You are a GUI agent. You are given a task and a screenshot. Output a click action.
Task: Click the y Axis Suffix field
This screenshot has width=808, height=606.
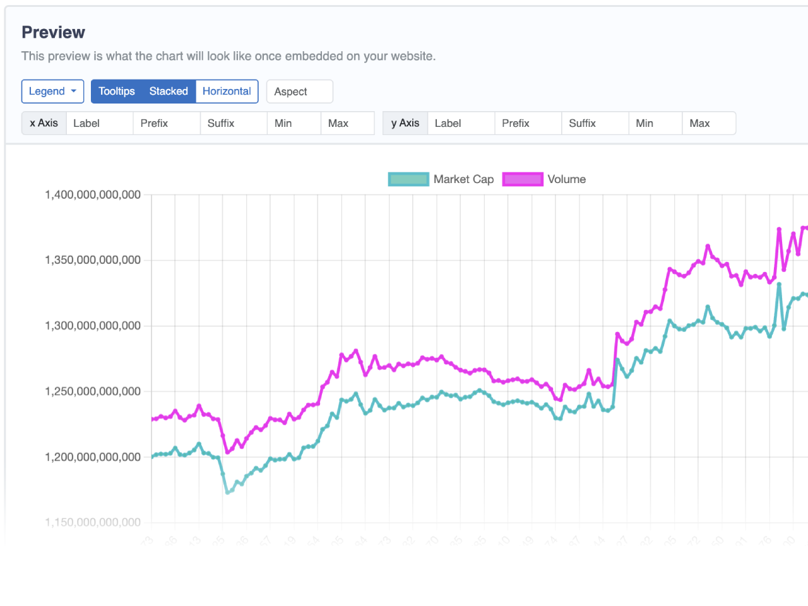595,123
